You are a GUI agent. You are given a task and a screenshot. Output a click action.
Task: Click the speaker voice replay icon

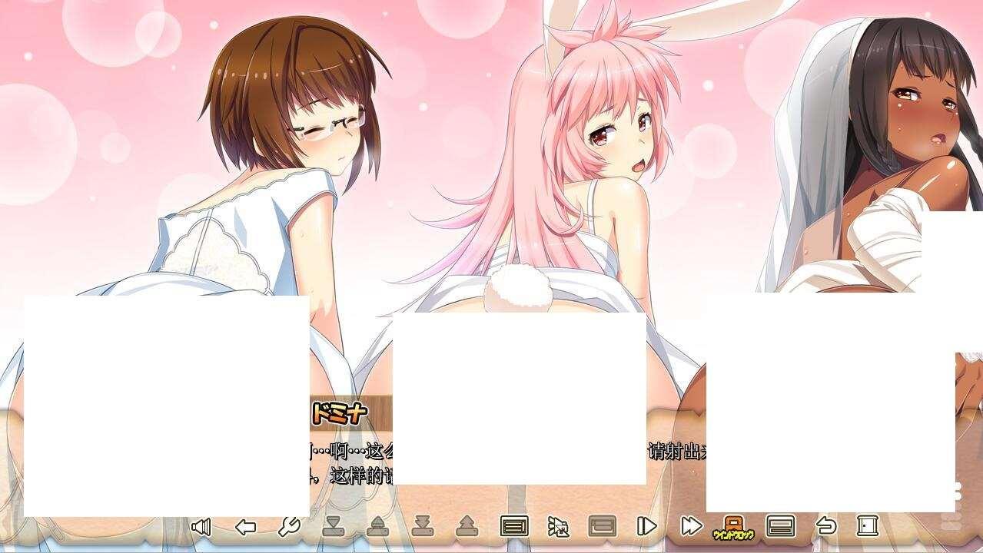point(201,526)
